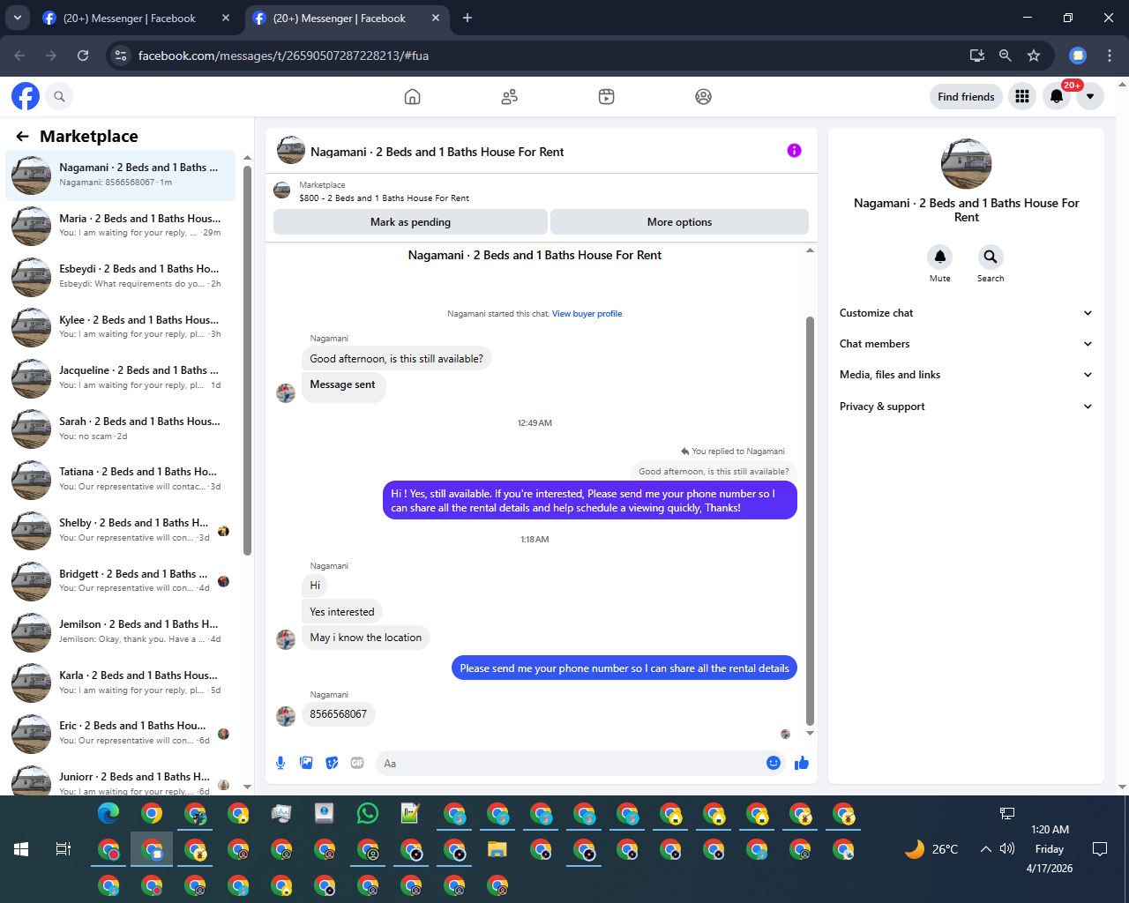Go to the Home feed icon

[412, 97]
